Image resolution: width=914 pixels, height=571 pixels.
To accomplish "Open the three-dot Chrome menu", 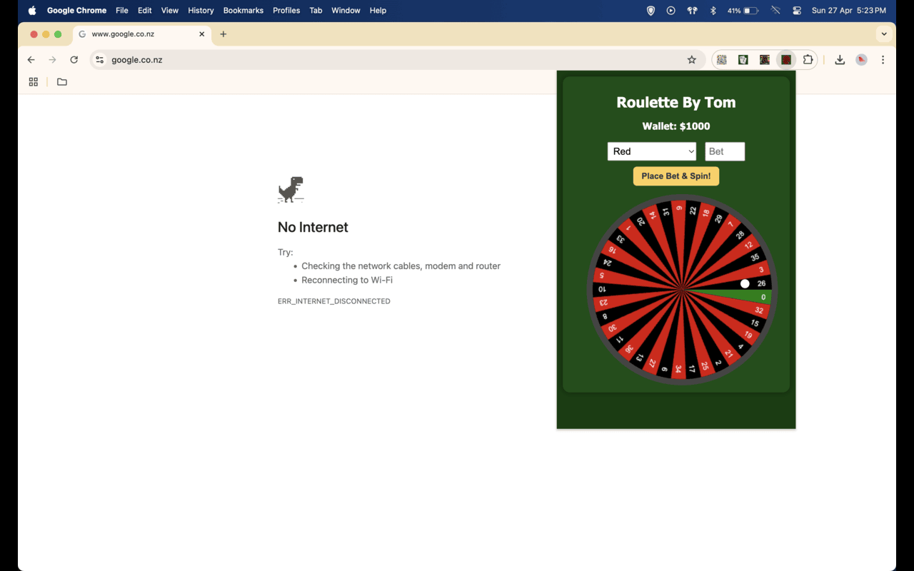I will click(883, 60).
